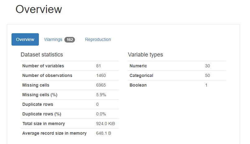Select the Variable types heading
This screenshot has width=250, height=144.
point(146,55)
